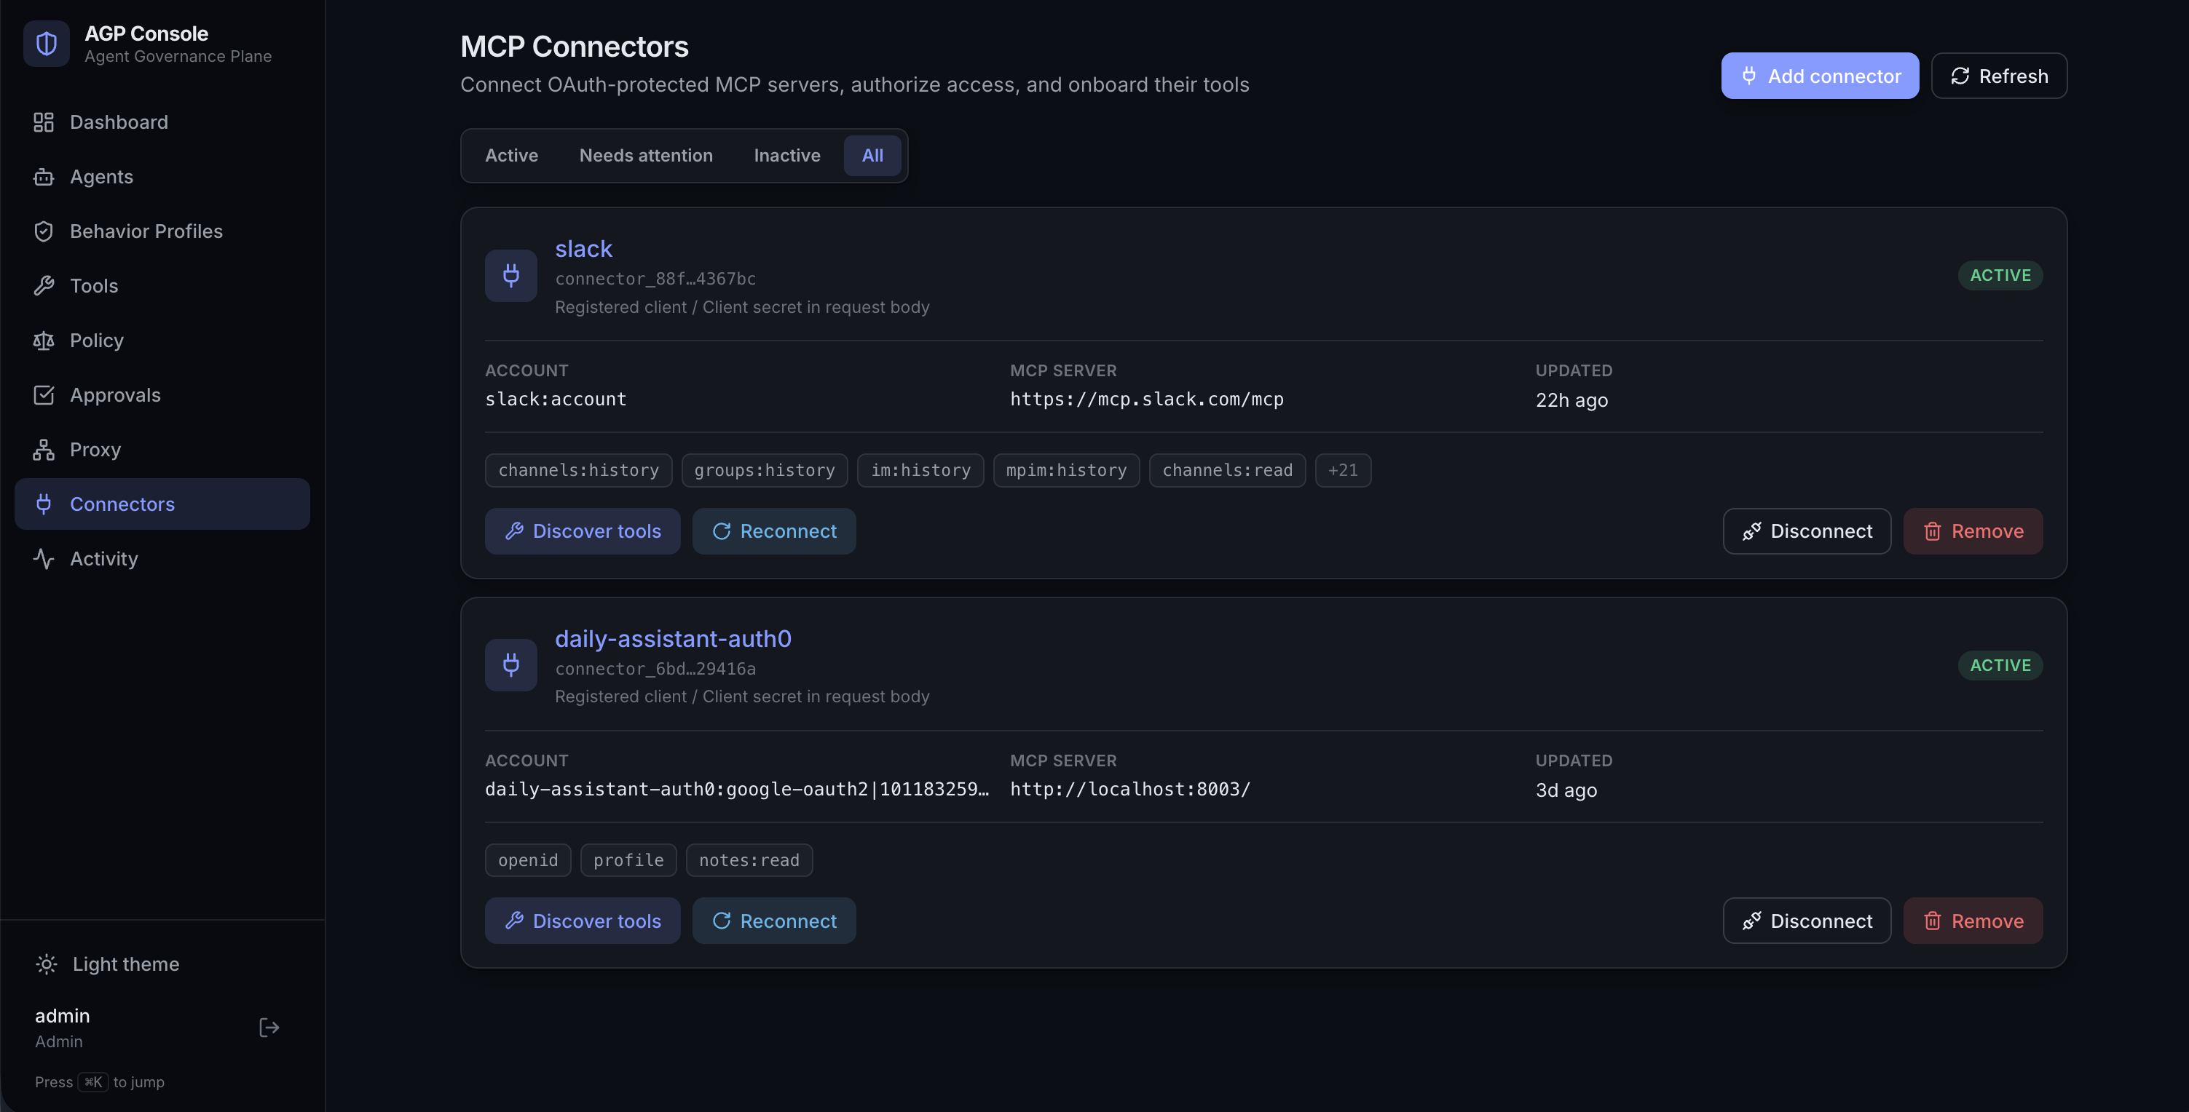This screenshot has height=1112, width=2189.
Task: Click the profile scope chip
Action: pos(628,860)
